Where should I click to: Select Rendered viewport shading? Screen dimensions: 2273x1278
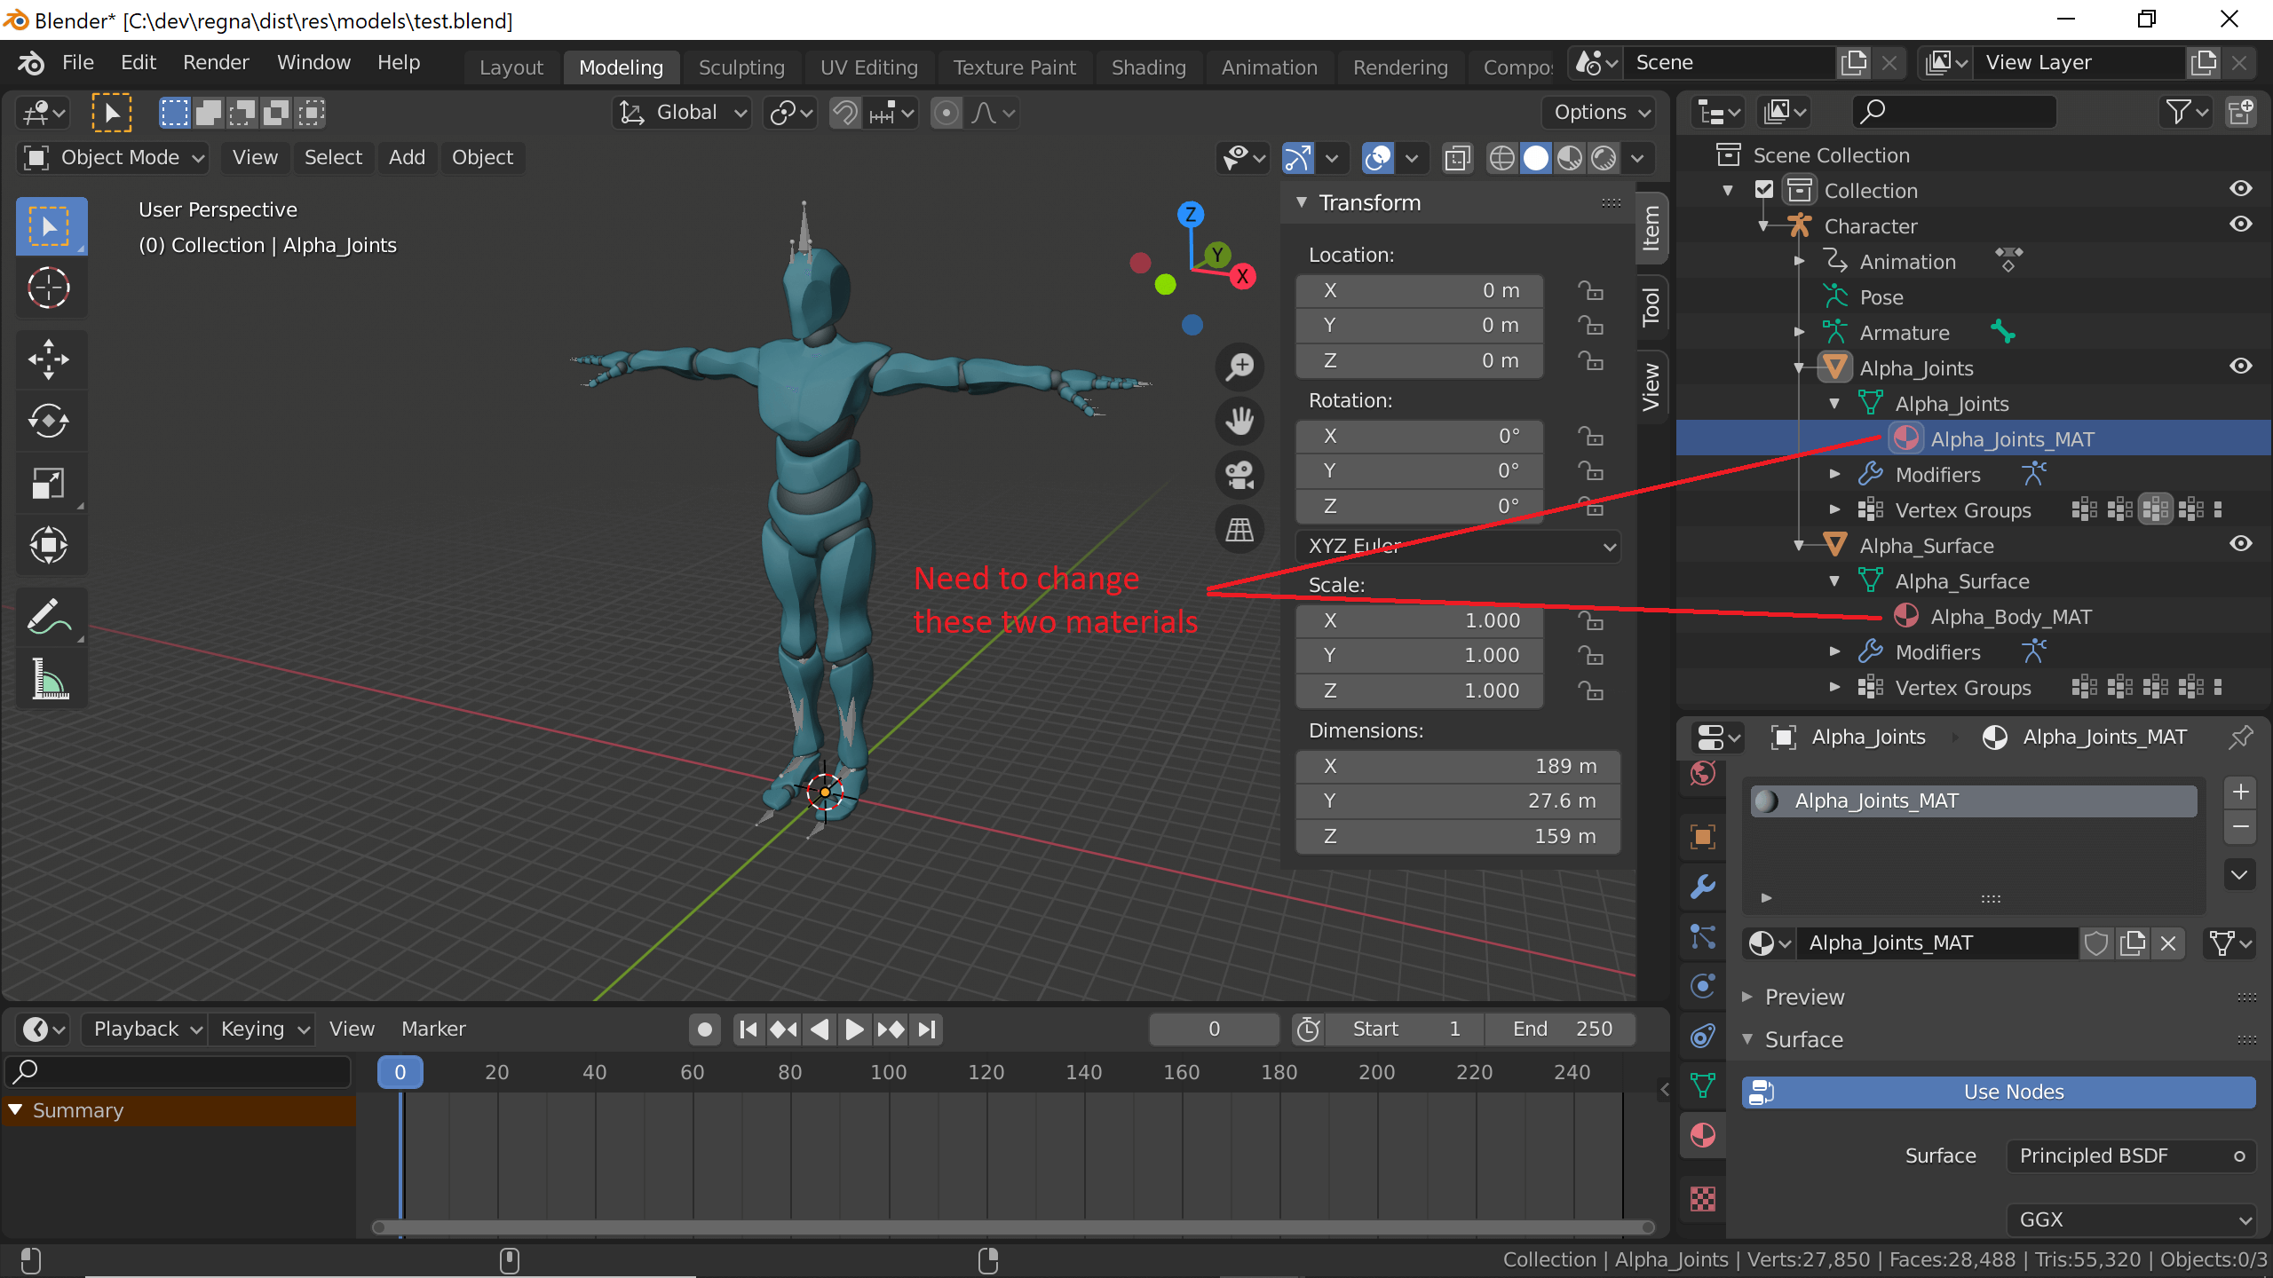pyautogui.click(x=1603, y=158)
